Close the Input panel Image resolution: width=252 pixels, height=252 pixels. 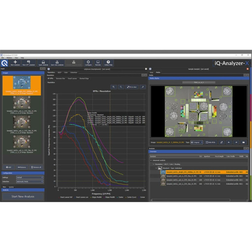pos(44,69)
